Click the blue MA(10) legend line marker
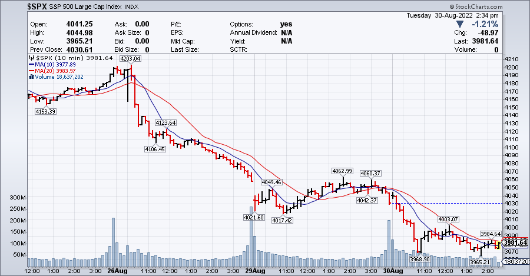Viewport: 530px width, 276px height. pyautogui.click(x=31, y=65)
